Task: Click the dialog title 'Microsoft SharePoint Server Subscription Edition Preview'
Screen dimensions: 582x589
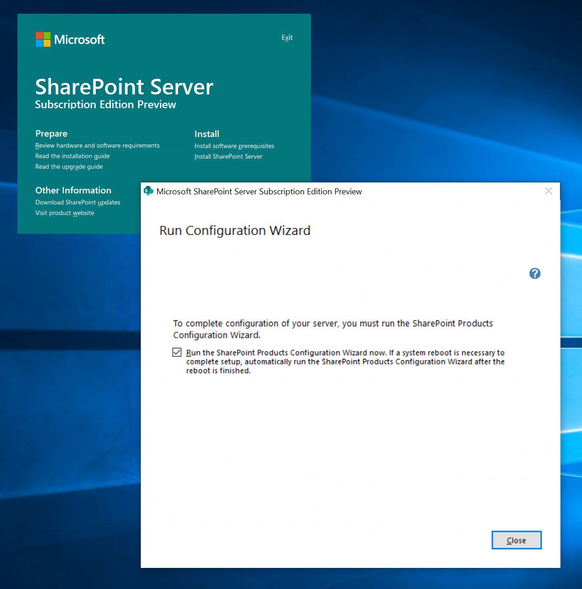Action: click(x=259, y=192)
